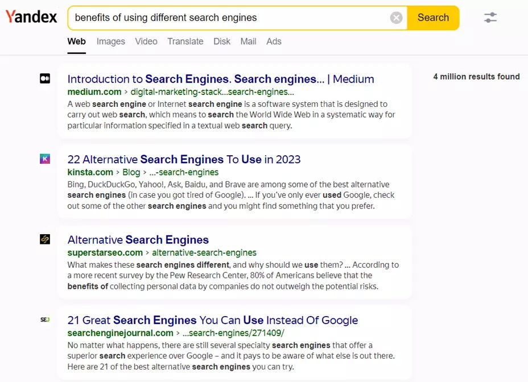Image resolution: width=528 pixels, height=382 pixels.
Task: Switch to the Translate tab
Action: pyautogui.click(x=185, y=41)
